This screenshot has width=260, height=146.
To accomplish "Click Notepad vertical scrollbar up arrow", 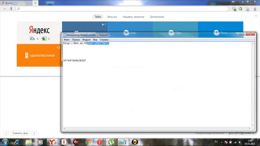I will (x=253, y=44).
